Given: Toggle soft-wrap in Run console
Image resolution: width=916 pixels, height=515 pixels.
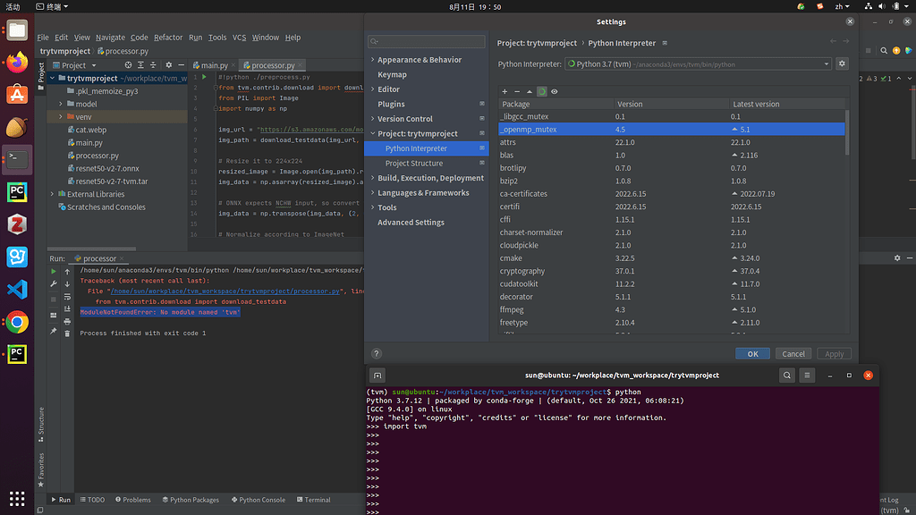Looking at the screenshot, I should (67, 296).
